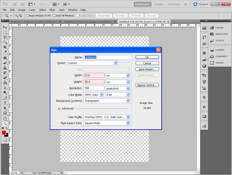This screenshot has height=175, width=232.
Task: Click OK in the New dialog
Action: pyautogui.click(x=147, y=57)
